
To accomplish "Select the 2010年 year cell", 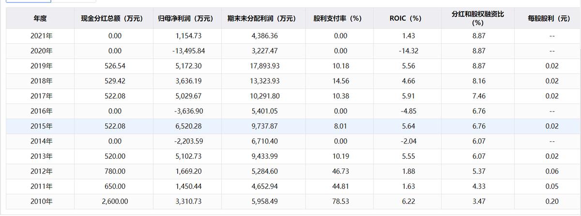I will [41, 201].
